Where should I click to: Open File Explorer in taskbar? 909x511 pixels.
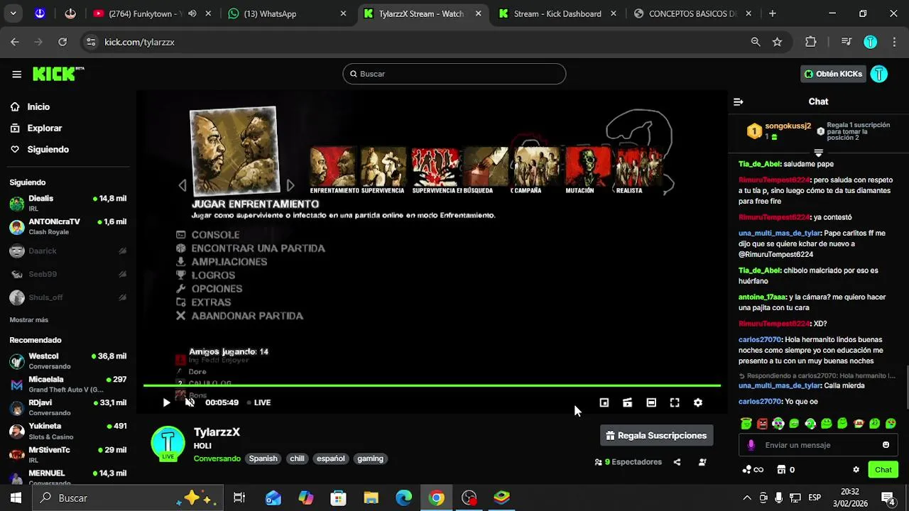371,498
